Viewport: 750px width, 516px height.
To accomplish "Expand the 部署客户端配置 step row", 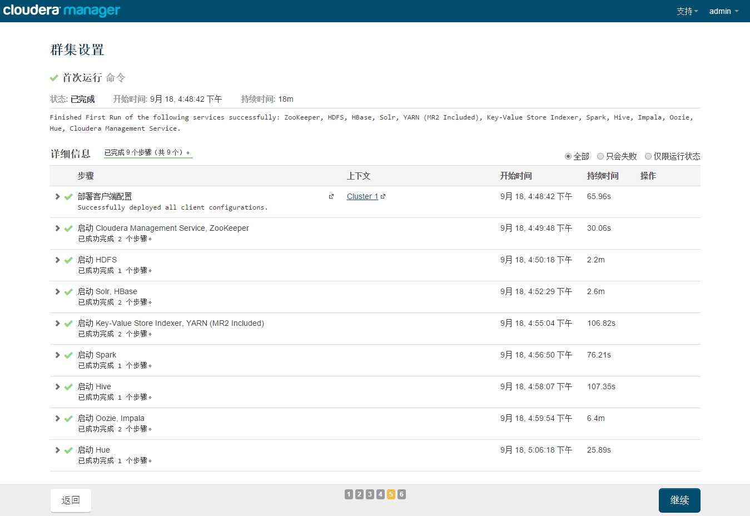I will pos(57,196).
